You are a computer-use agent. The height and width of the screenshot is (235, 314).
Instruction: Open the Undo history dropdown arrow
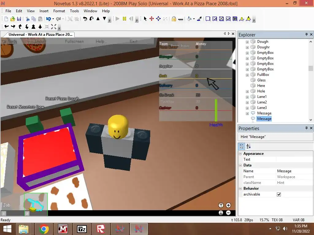tap(53, 19)
